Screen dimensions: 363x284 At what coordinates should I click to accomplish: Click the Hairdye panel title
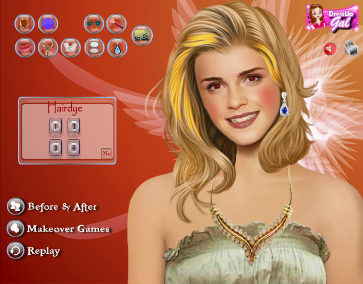point(65,108)
